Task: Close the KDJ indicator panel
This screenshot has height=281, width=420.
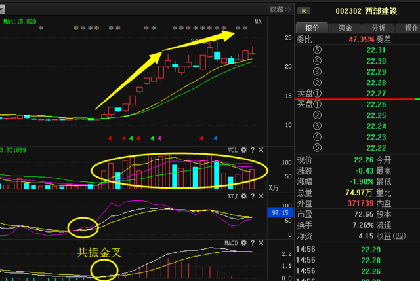Action: click(x=261, y=197)
